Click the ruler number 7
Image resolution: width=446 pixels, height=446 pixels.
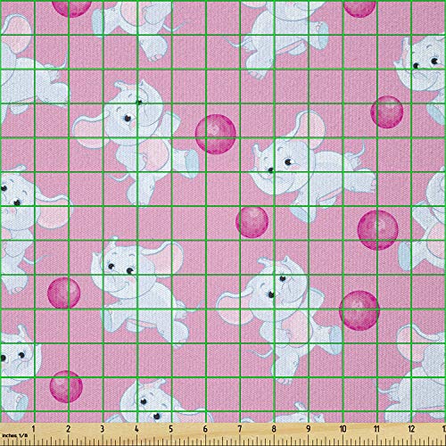click(x=240, y=428)
